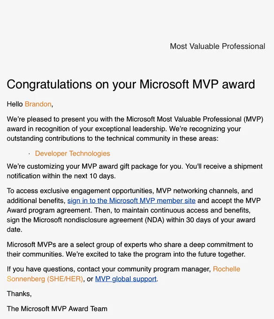The height and width of the screenshot is (319, 274).
Task: Click the (NDA) abbreviation in the agreement sentence
Action: 154,220
